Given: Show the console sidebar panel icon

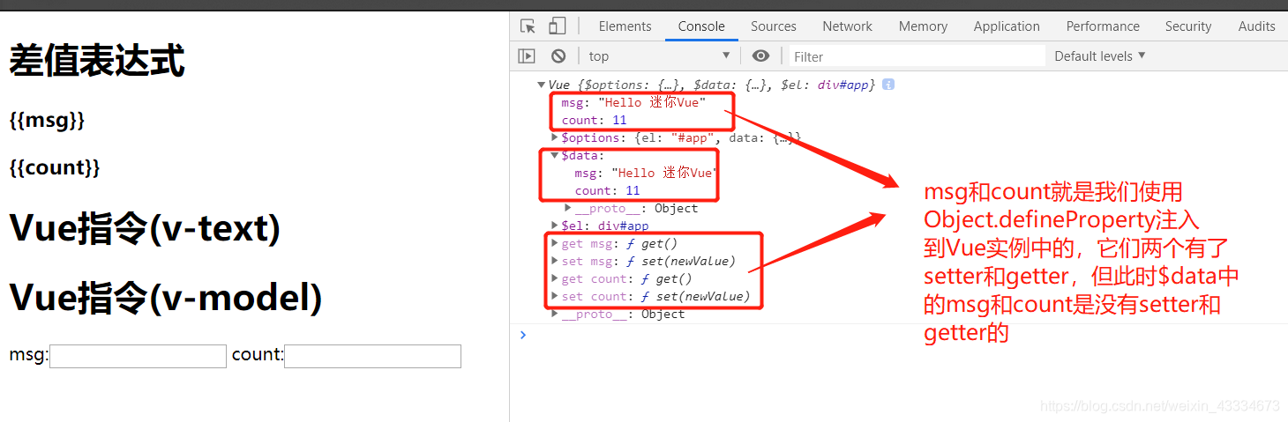Looking at the screenshot, I should [x=527, y=56].
